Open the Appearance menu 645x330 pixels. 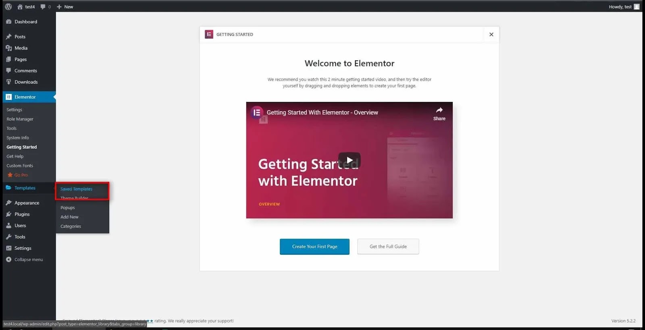27,203
